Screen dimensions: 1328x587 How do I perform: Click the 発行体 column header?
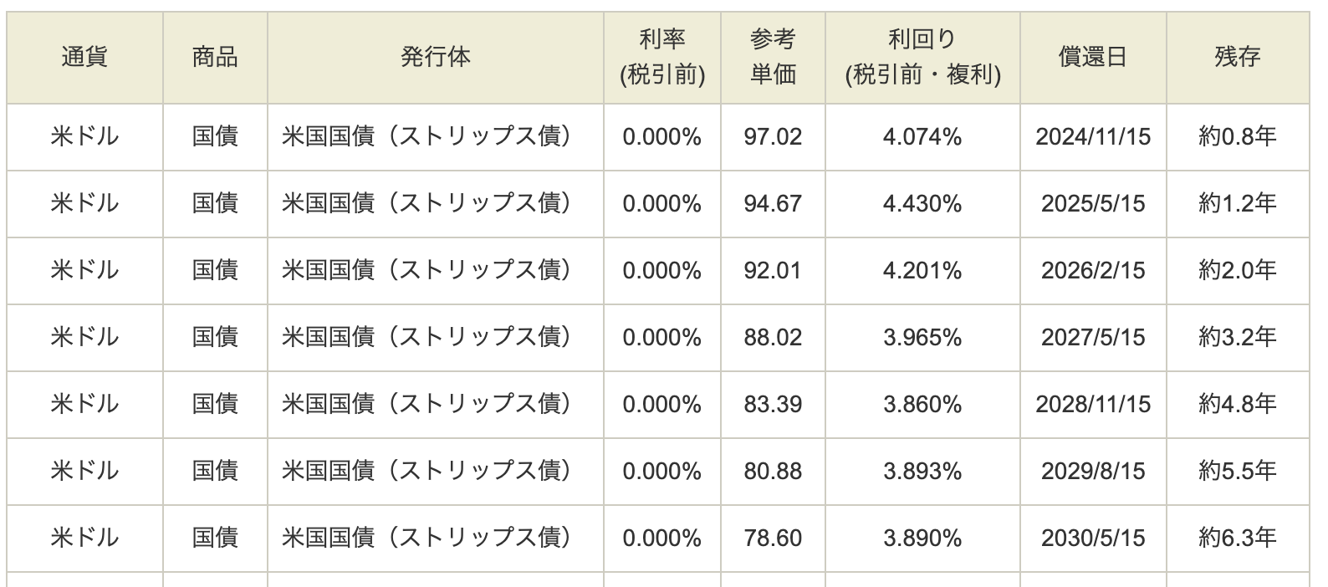point(435,58)
